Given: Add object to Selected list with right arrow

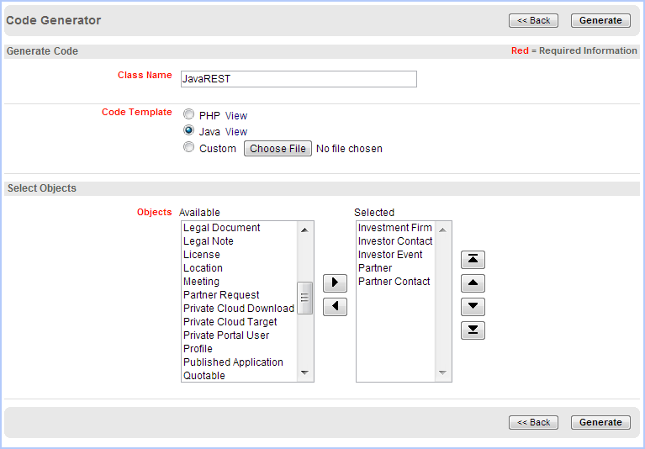Looking at the screenshot, I should [x=335, y=283].
